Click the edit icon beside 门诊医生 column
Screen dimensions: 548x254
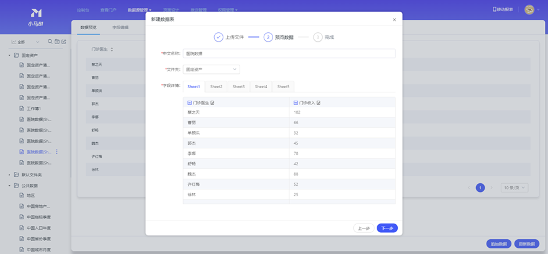pyautogui.click(x=213, y=103)
